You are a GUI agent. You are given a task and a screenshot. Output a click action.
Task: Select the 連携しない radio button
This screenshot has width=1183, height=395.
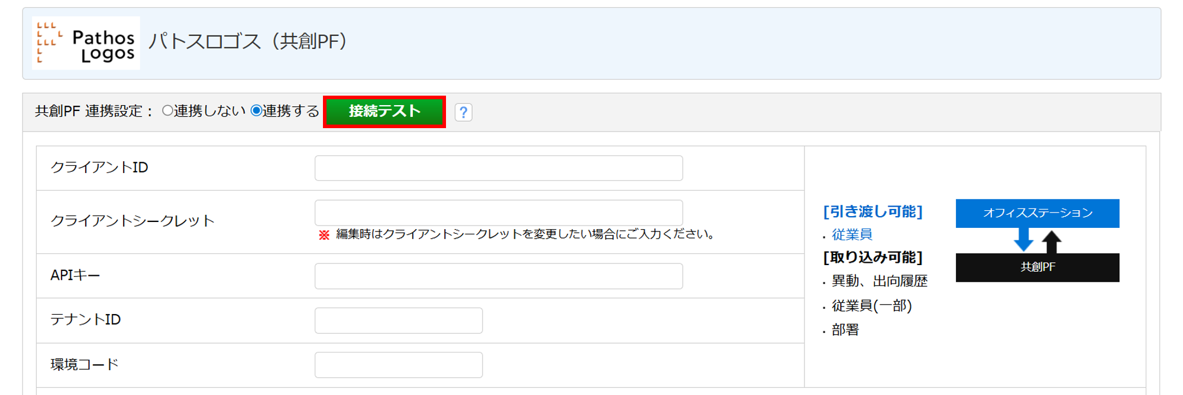click(x=168, y=111)
